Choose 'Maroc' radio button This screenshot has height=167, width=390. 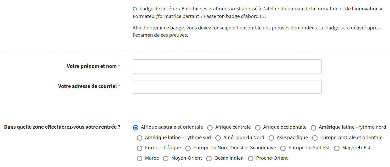coord(140,158)
